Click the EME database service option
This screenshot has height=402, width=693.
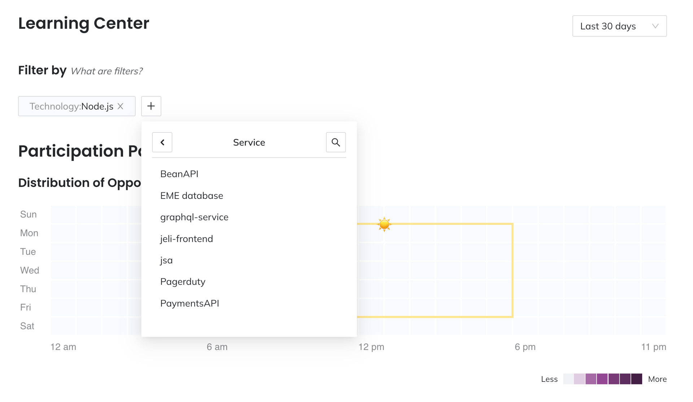(191, 195)
